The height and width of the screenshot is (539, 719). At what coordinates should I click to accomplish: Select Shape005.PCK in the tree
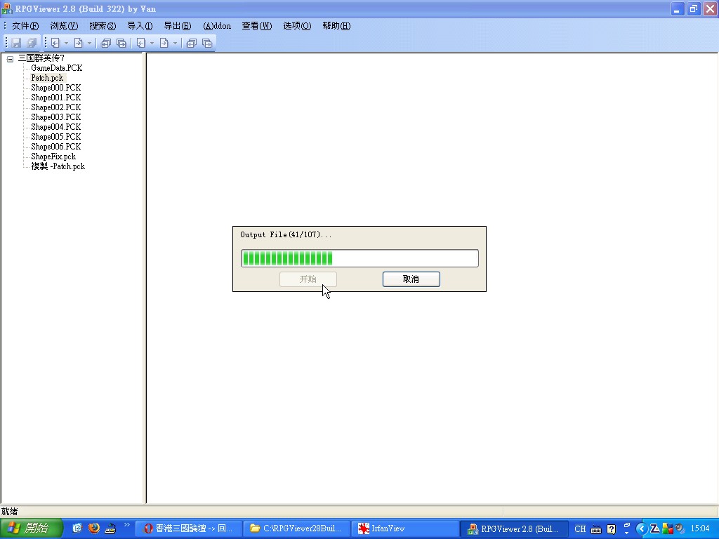(56, 137)
